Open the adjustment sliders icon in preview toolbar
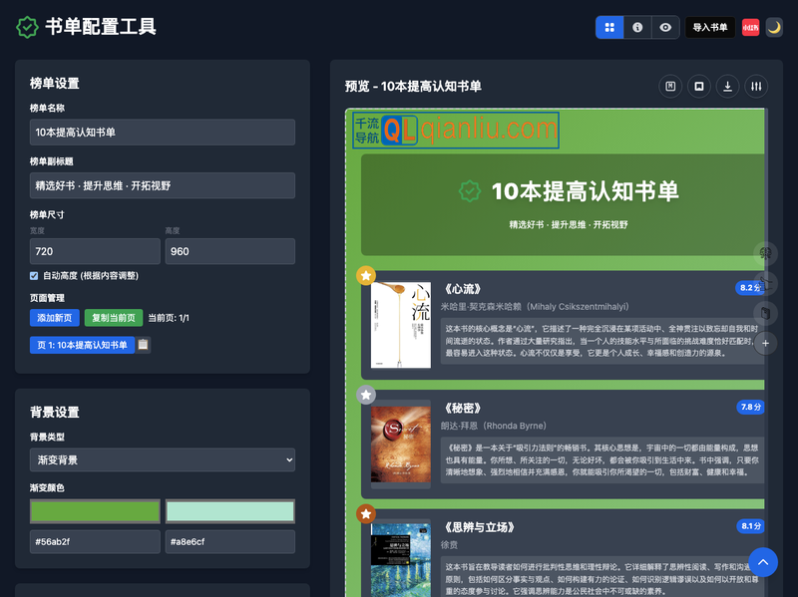Viewport: 798px width, 597px height. pos(756,87)
